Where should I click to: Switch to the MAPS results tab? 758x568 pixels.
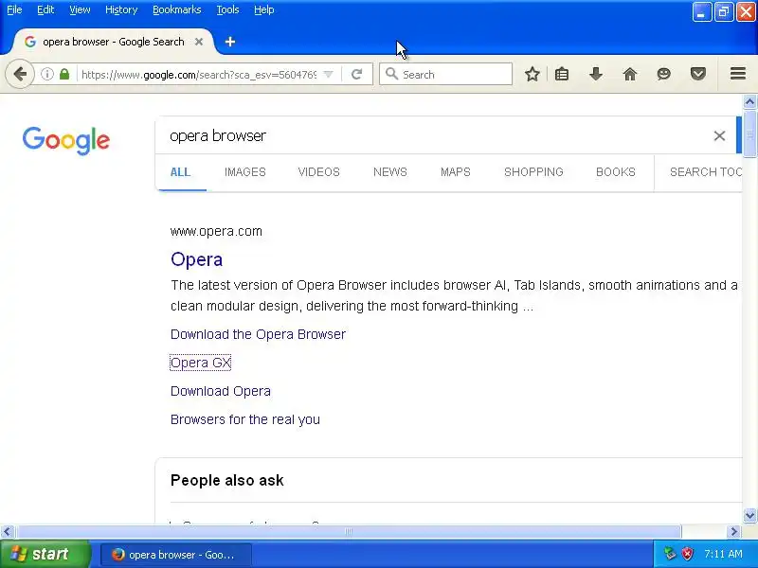(456, 172)
